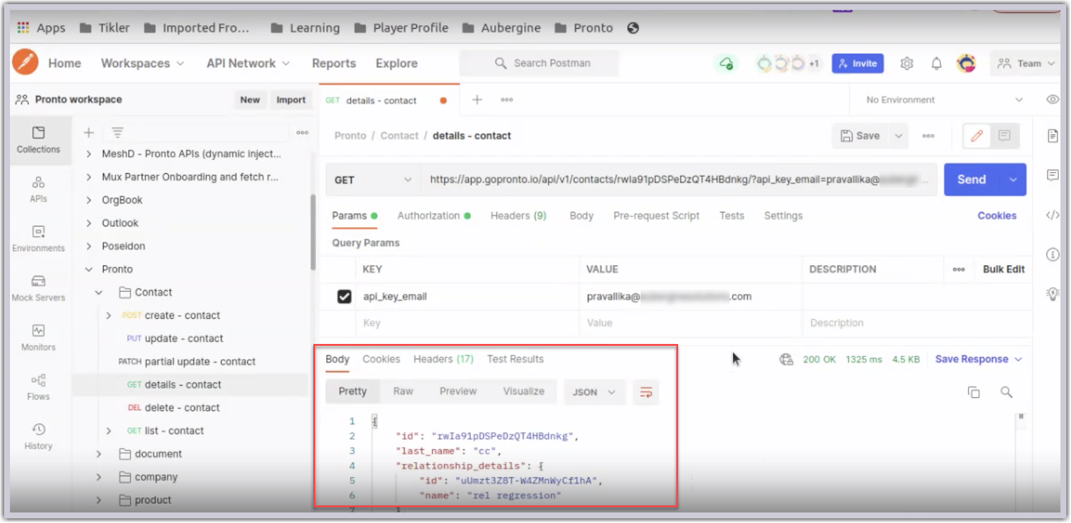Screen dimensions: 1071x523
Task: Open the JSON format dropdown
Action: 594,392
